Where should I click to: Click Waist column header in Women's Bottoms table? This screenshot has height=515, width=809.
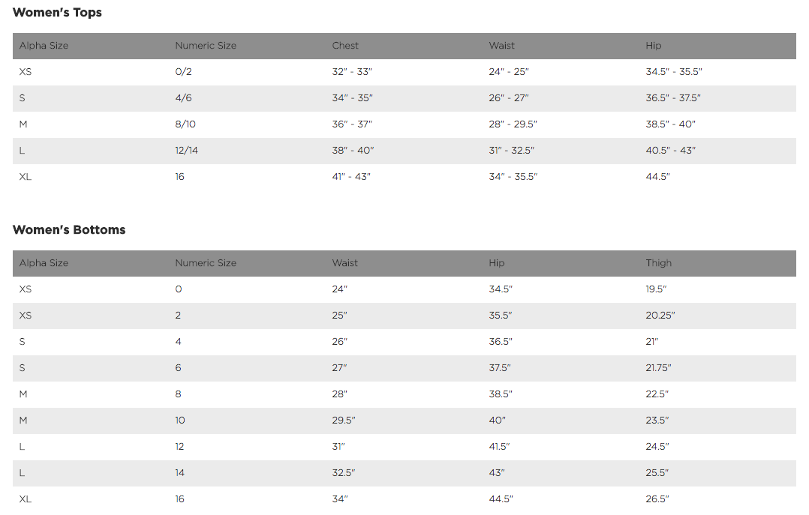[345, 263]
